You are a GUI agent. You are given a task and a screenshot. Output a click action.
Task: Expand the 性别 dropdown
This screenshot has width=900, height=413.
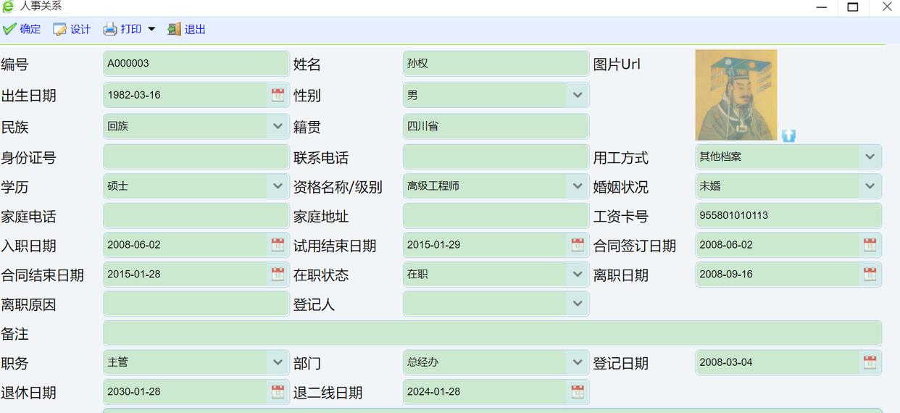pyautogui.click(x=578, y=95)
